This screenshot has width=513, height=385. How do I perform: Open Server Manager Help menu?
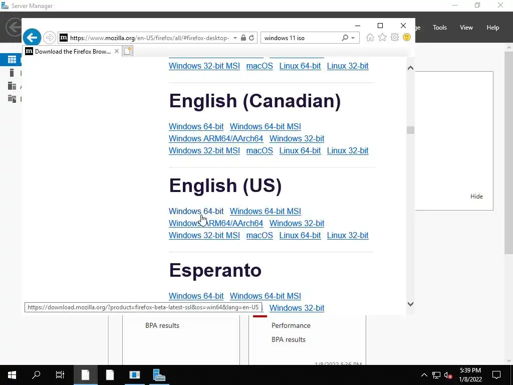493,28
